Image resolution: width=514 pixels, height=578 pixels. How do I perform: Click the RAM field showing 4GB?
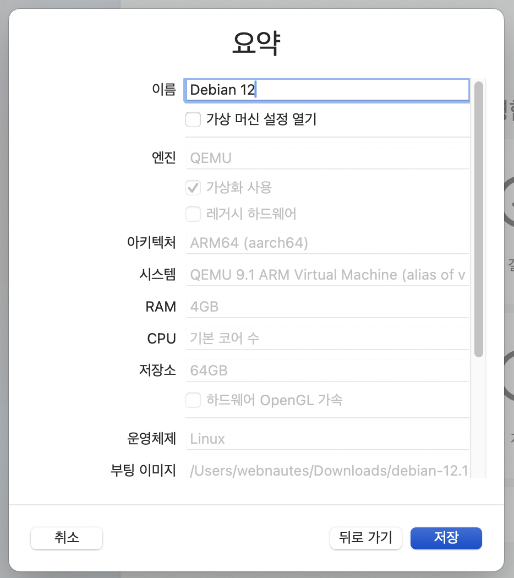(x=327, y=307)
